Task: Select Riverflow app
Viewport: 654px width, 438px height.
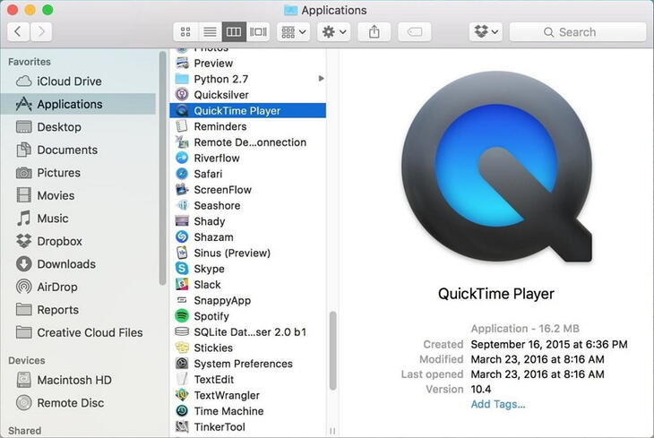Action: click(248, 159)
